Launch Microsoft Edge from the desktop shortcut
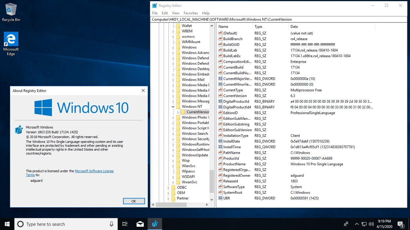The width and height of the screenshot is (410, 230). [x=11, y=44]
